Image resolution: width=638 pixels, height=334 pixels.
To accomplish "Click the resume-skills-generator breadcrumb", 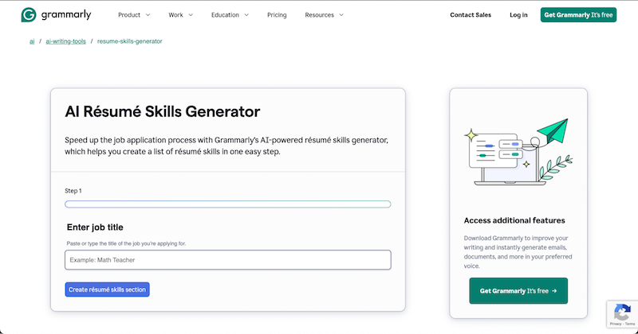I will (129, 41).
